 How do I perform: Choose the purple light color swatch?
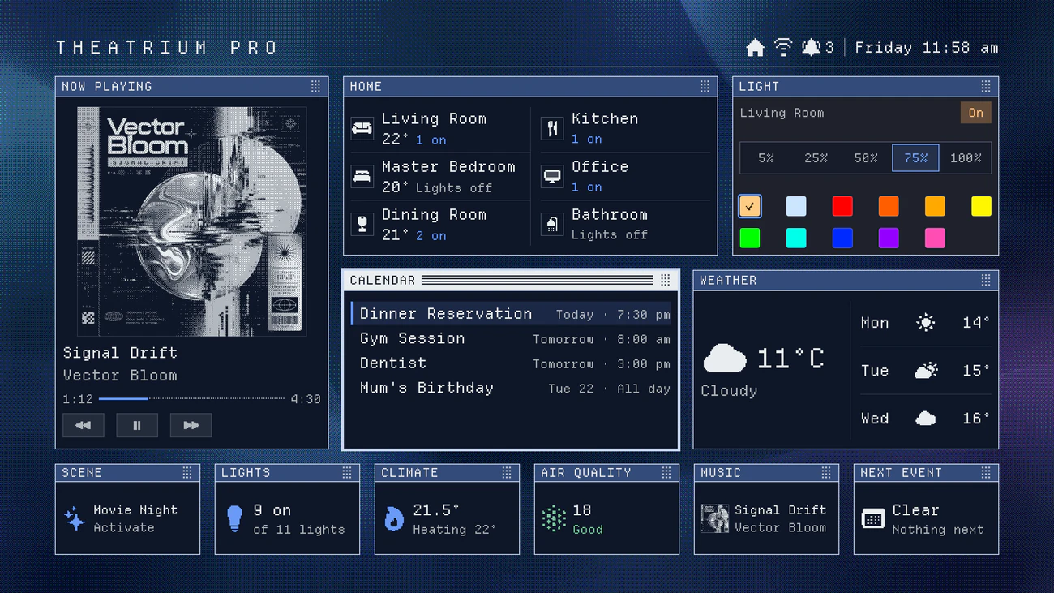coord(889,238)
